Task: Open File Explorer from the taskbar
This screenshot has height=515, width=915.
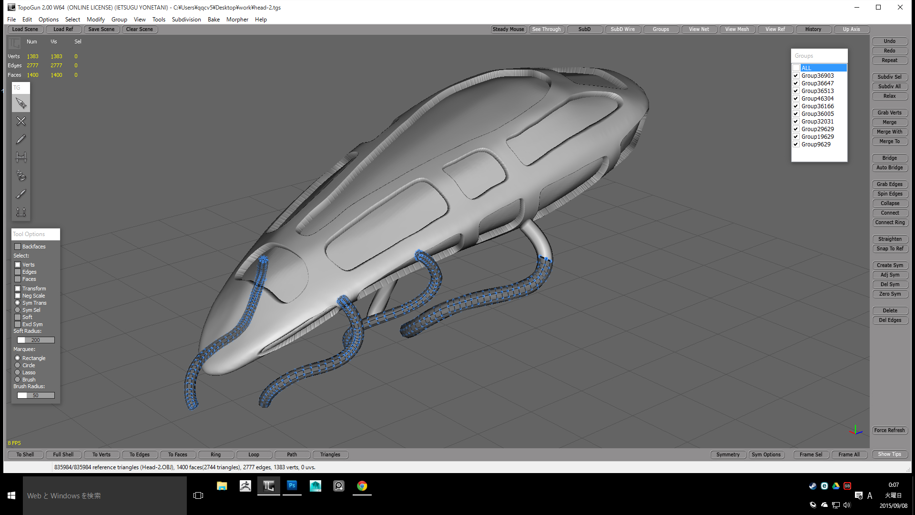Action: 222,486
